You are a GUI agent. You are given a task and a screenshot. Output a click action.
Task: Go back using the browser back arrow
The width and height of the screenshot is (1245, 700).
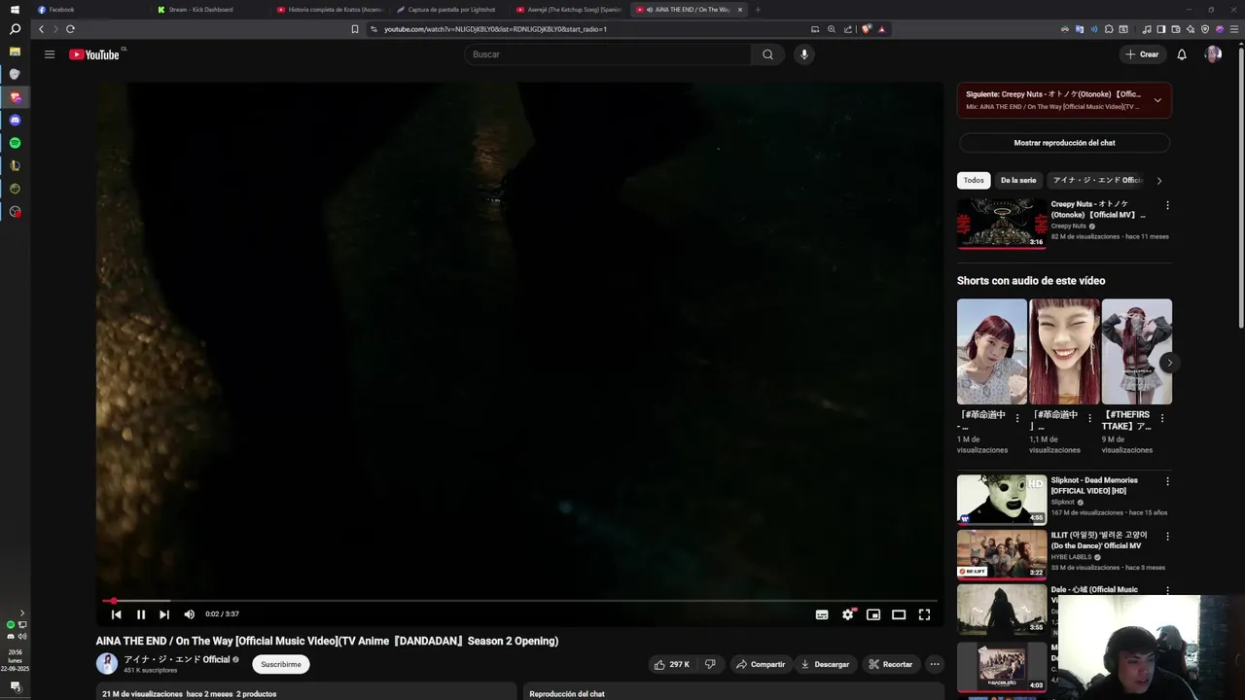[x=41, y=29]
